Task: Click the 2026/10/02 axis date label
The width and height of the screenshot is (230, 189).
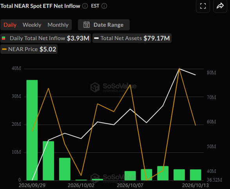Action: (81, 185)
